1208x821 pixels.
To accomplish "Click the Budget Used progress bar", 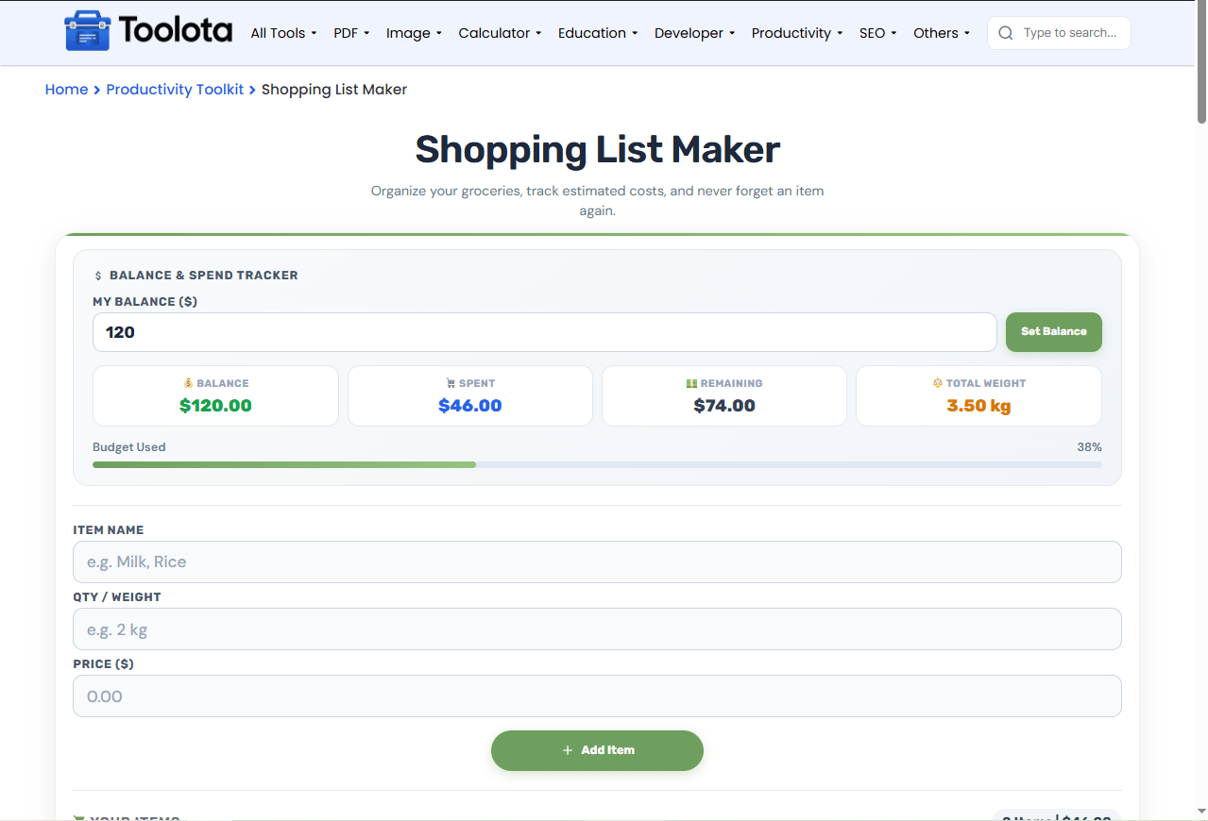I will click(597, 464).
